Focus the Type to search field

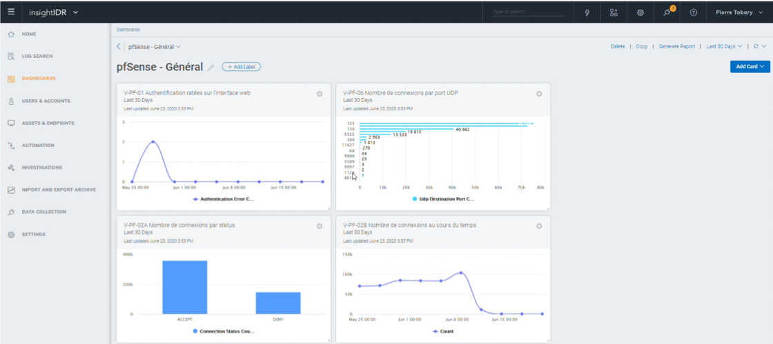pos(527,12)
